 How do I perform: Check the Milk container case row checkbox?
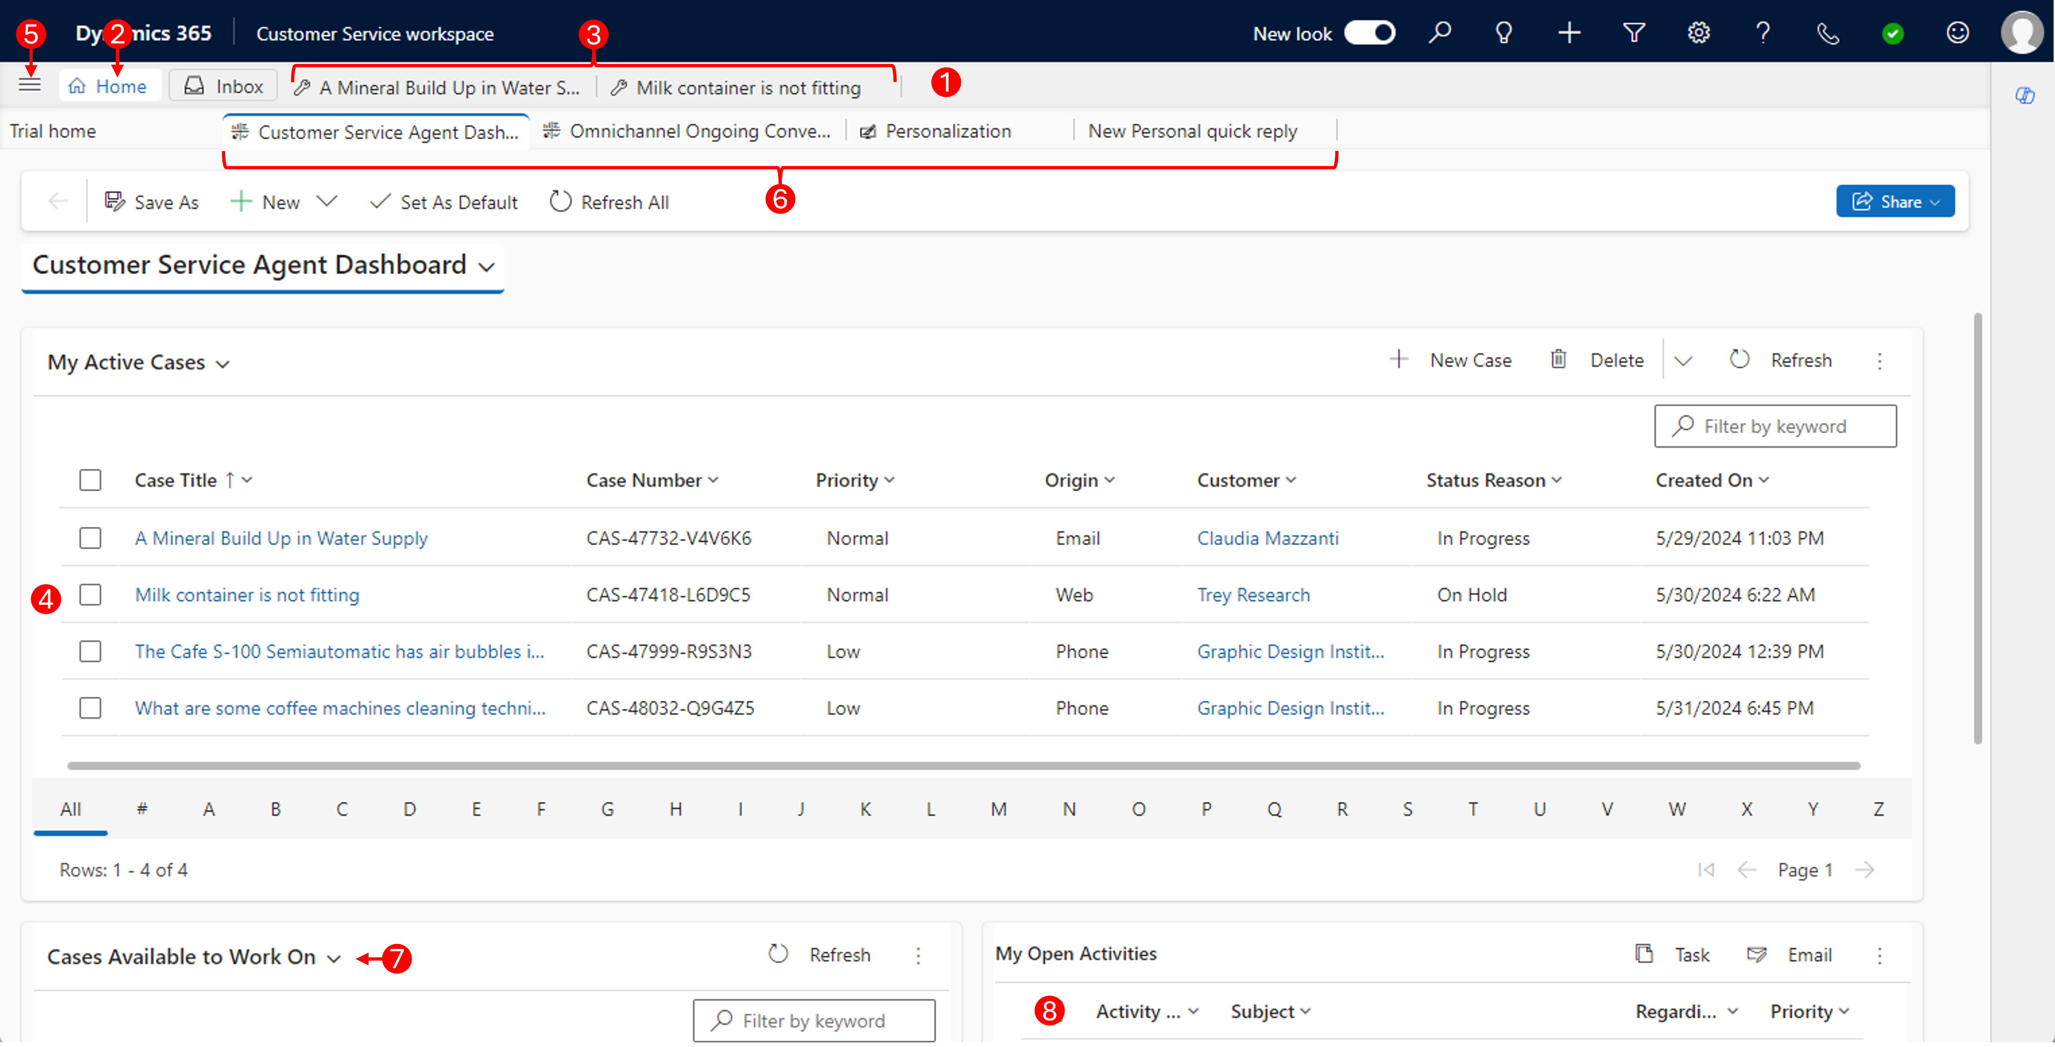point(90,594)
